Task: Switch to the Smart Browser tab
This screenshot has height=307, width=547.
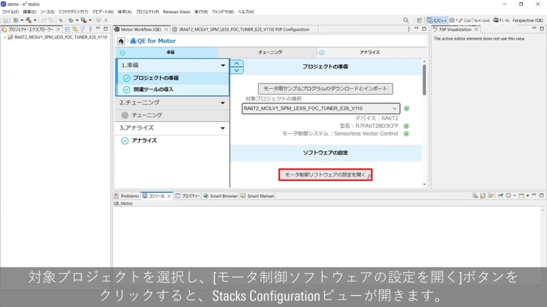Action: pos(223,196)
